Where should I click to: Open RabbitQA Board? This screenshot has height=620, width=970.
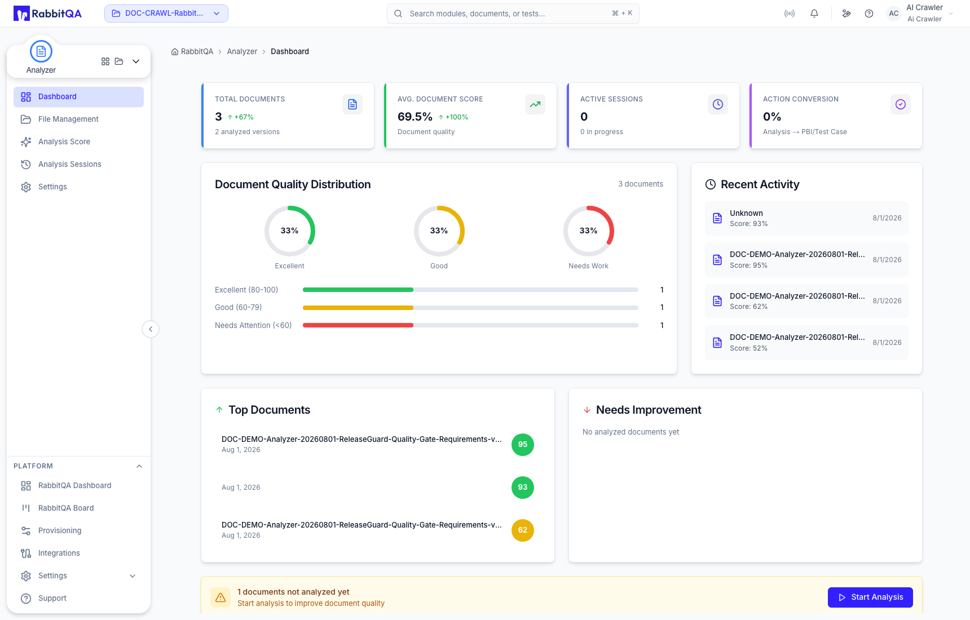78,508
